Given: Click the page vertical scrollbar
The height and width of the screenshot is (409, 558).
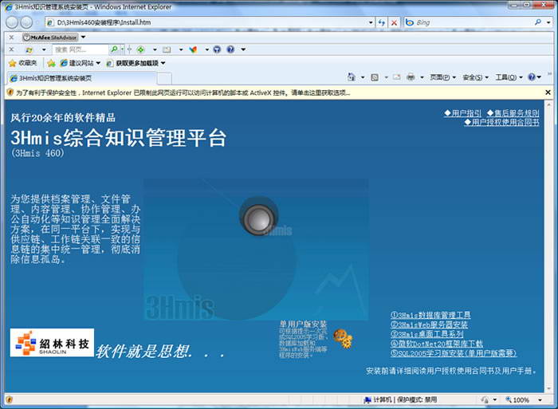Looking at the screenshot, I should (x=548, y=246).
